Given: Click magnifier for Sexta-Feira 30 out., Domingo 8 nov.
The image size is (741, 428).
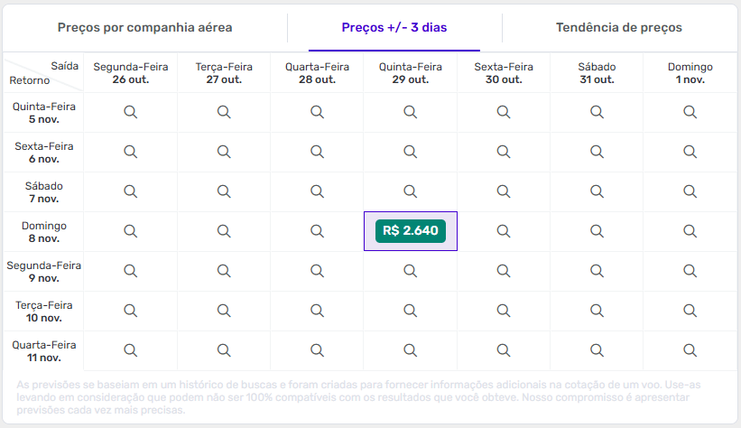Looking at the screenshot, I should [504, 231].
